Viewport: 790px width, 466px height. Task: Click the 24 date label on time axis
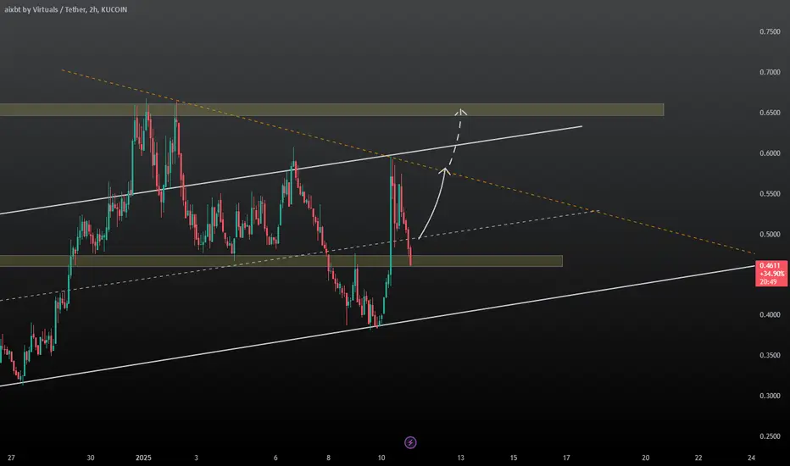coord(751,458)
